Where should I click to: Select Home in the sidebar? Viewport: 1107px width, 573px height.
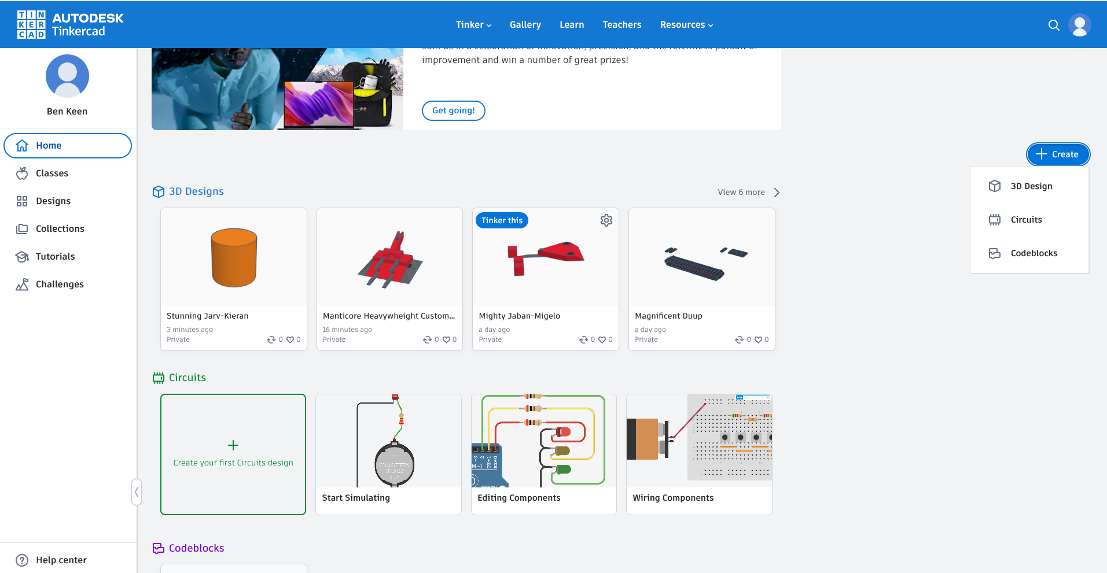coord(68,146)
